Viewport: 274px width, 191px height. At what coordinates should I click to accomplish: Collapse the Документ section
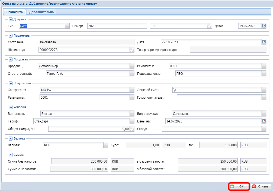point(11,19)
